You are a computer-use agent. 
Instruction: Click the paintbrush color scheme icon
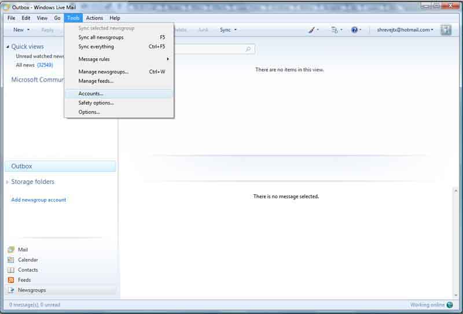click(x=311, y=30)
